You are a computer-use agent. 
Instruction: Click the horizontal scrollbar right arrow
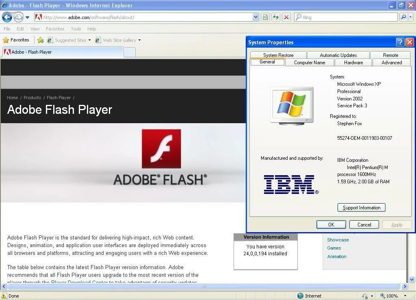coord(404,287)
